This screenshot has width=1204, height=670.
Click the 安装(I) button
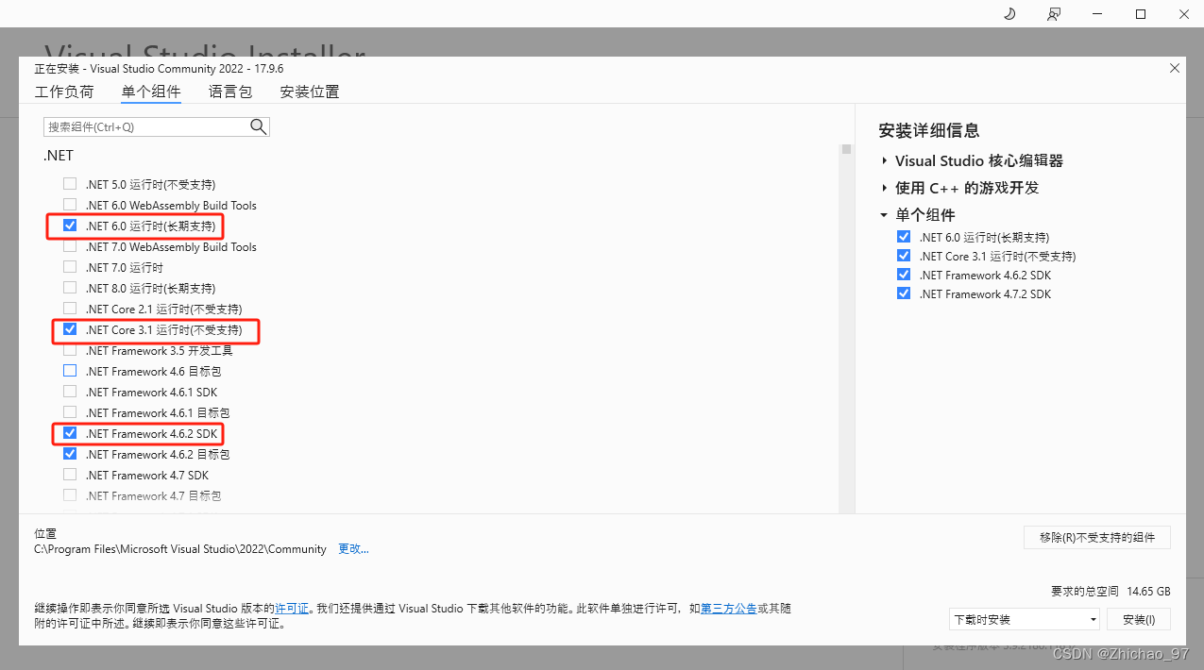(1139, 620)
